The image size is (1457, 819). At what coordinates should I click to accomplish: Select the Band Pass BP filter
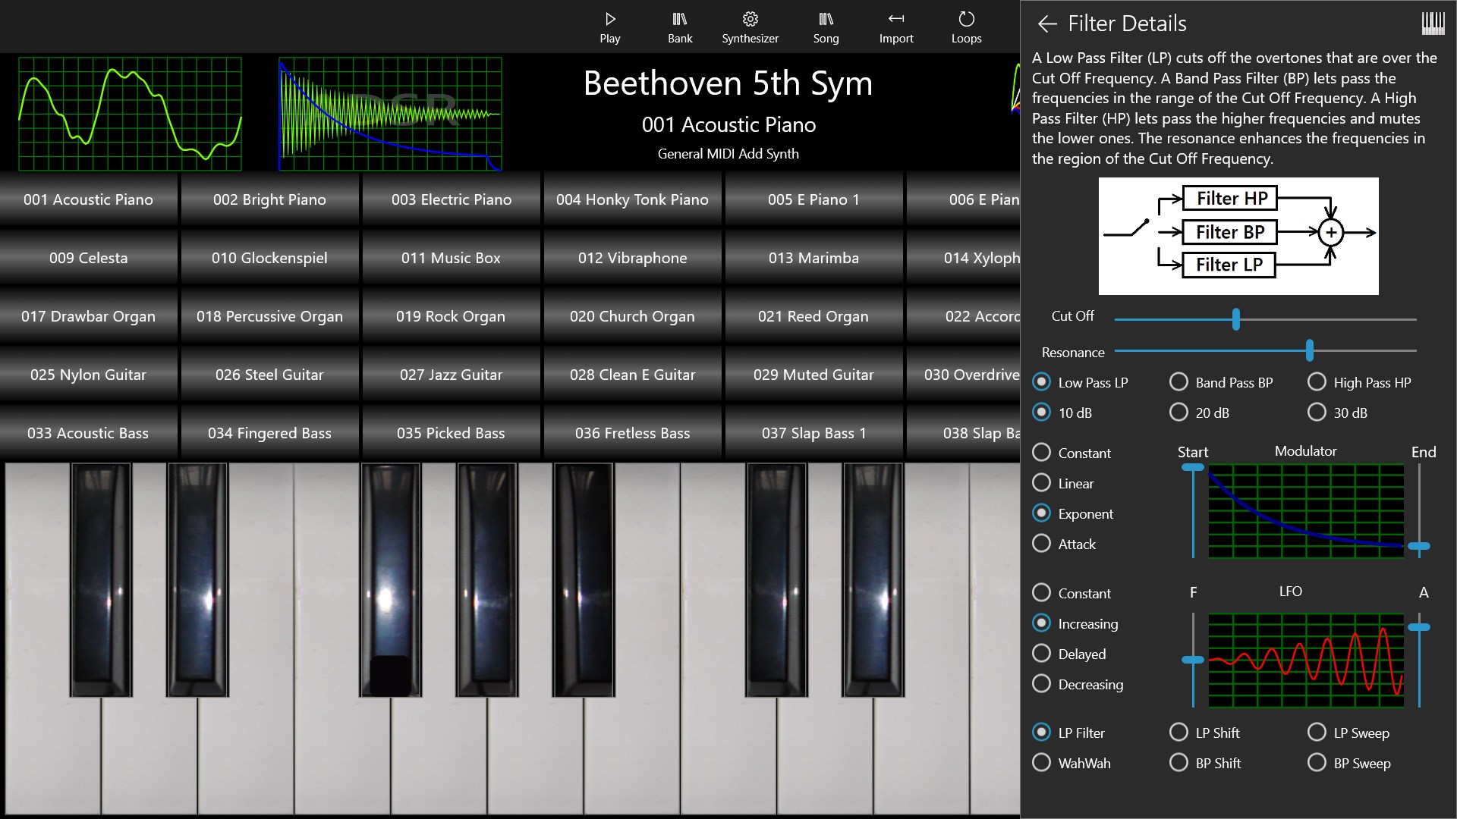(x=1179, y=382)
